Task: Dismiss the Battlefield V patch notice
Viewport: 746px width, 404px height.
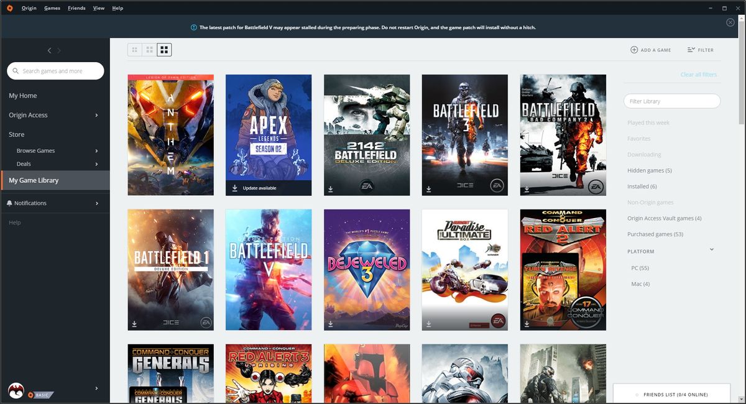Action: (730, 22)
